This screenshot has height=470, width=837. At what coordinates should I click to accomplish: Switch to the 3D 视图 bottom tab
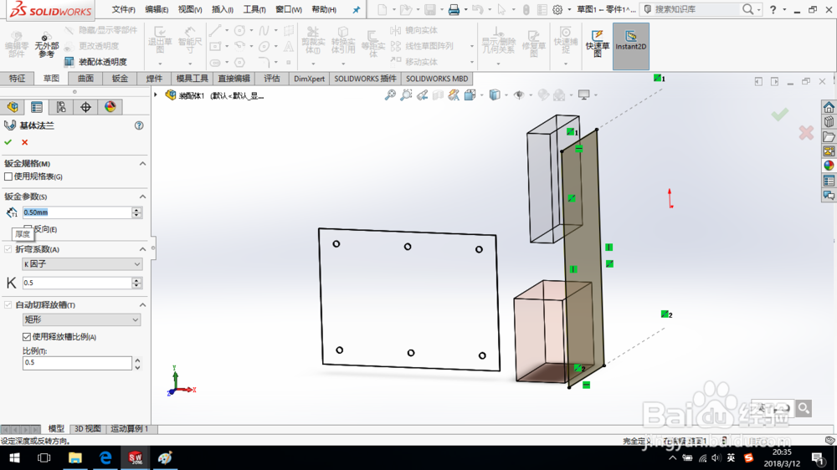pyautogui.click(x=88, y=429)
